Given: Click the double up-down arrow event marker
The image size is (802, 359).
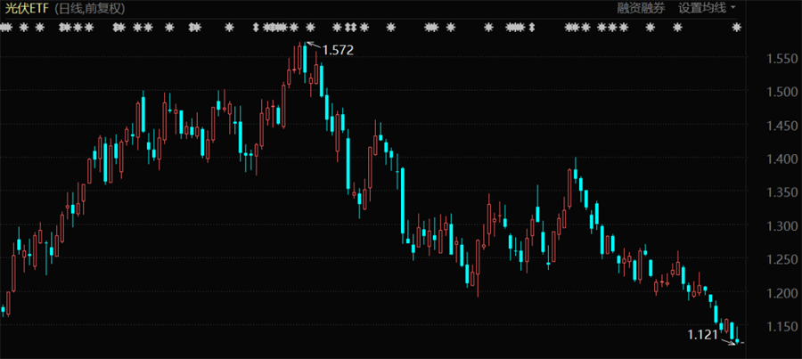Looking at the screenshot, I should [x=350, y=27].
